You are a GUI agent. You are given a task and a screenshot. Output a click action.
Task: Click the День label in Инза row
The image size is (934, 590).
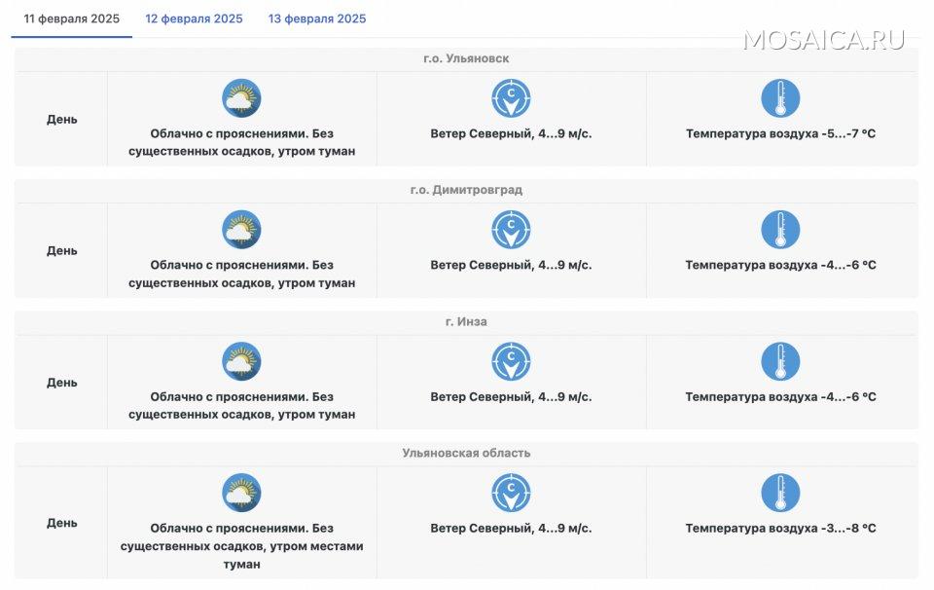point(61,383)
